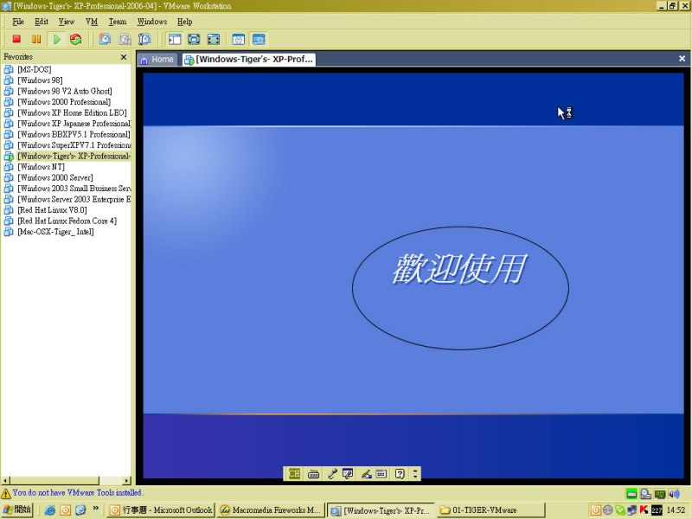Click the hard disk status icon
Screen dimensions: 692x519
tap(631, 493)
